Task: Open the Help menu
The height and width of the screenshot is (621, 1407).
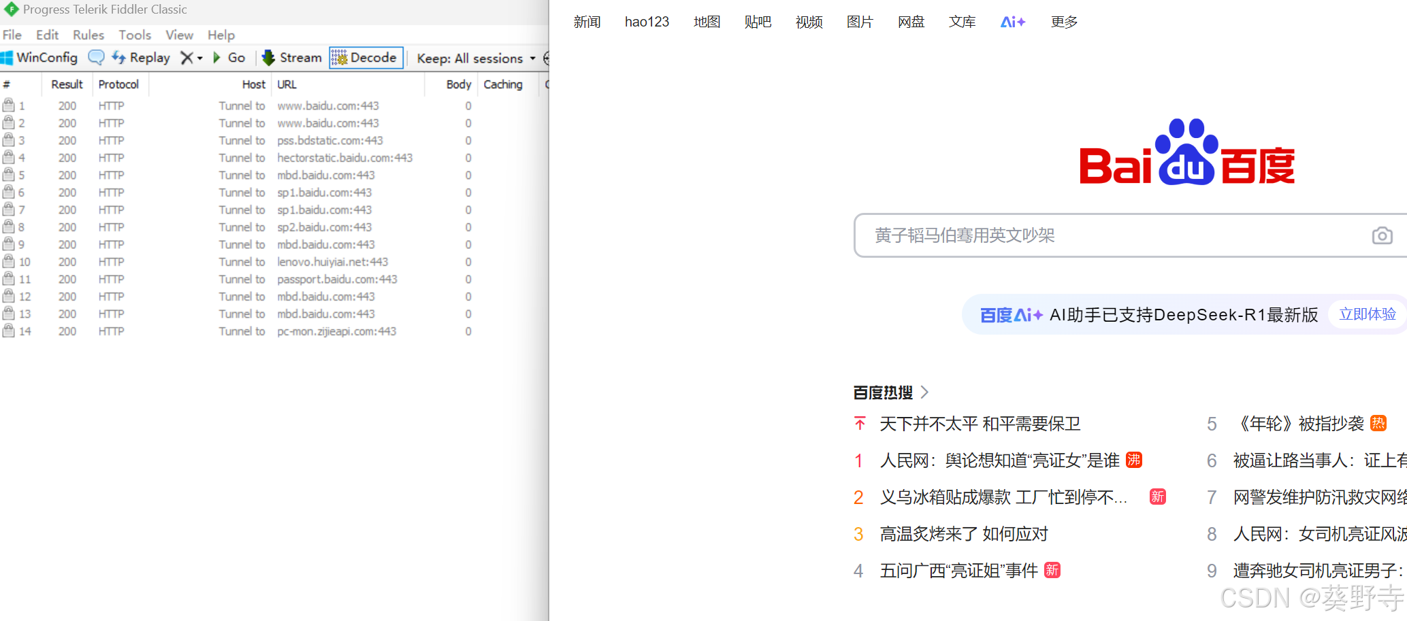Action: click(221, 35)
